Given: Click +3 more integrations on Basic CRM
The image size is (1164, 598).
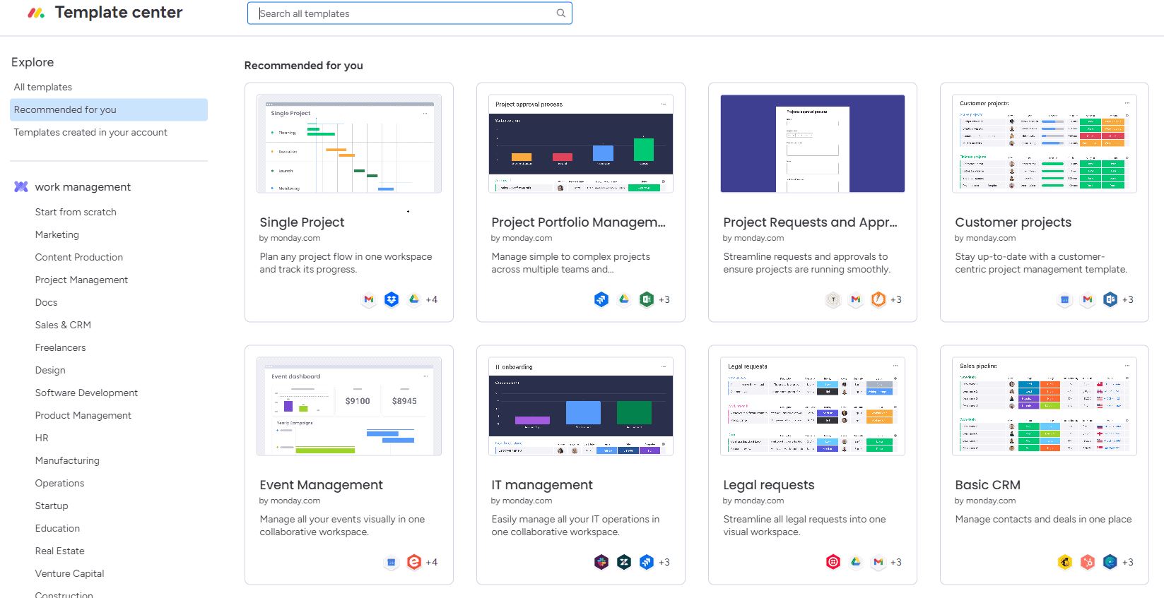Looking at the screenshot, I should point(1128,562).
